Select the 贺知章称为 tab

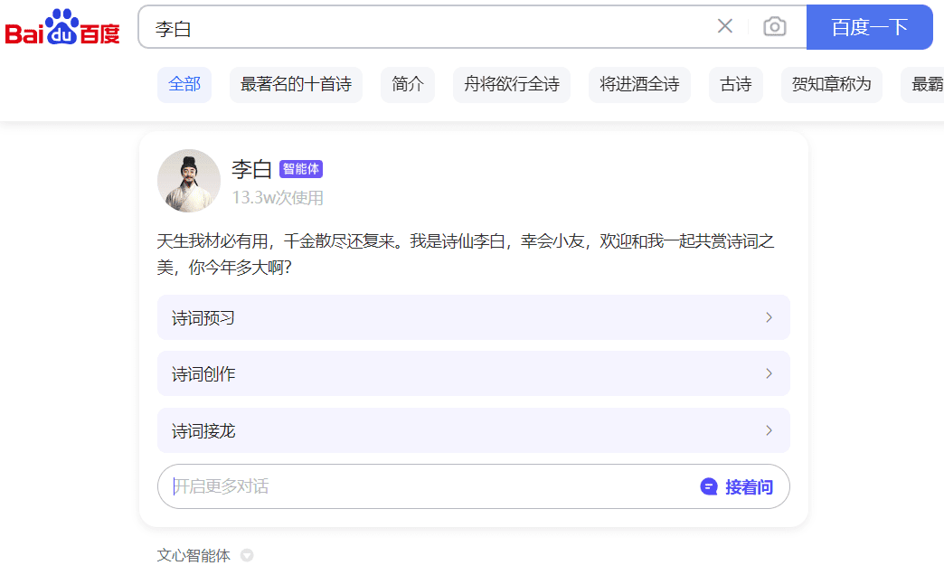pyautogui.click(x=831, y=84)
